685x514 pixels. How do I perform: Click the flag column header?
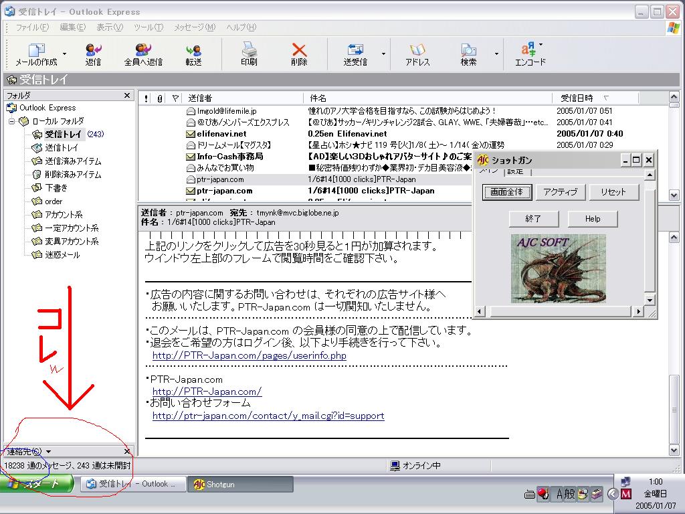pyautogui.click(x=175, y=98)
